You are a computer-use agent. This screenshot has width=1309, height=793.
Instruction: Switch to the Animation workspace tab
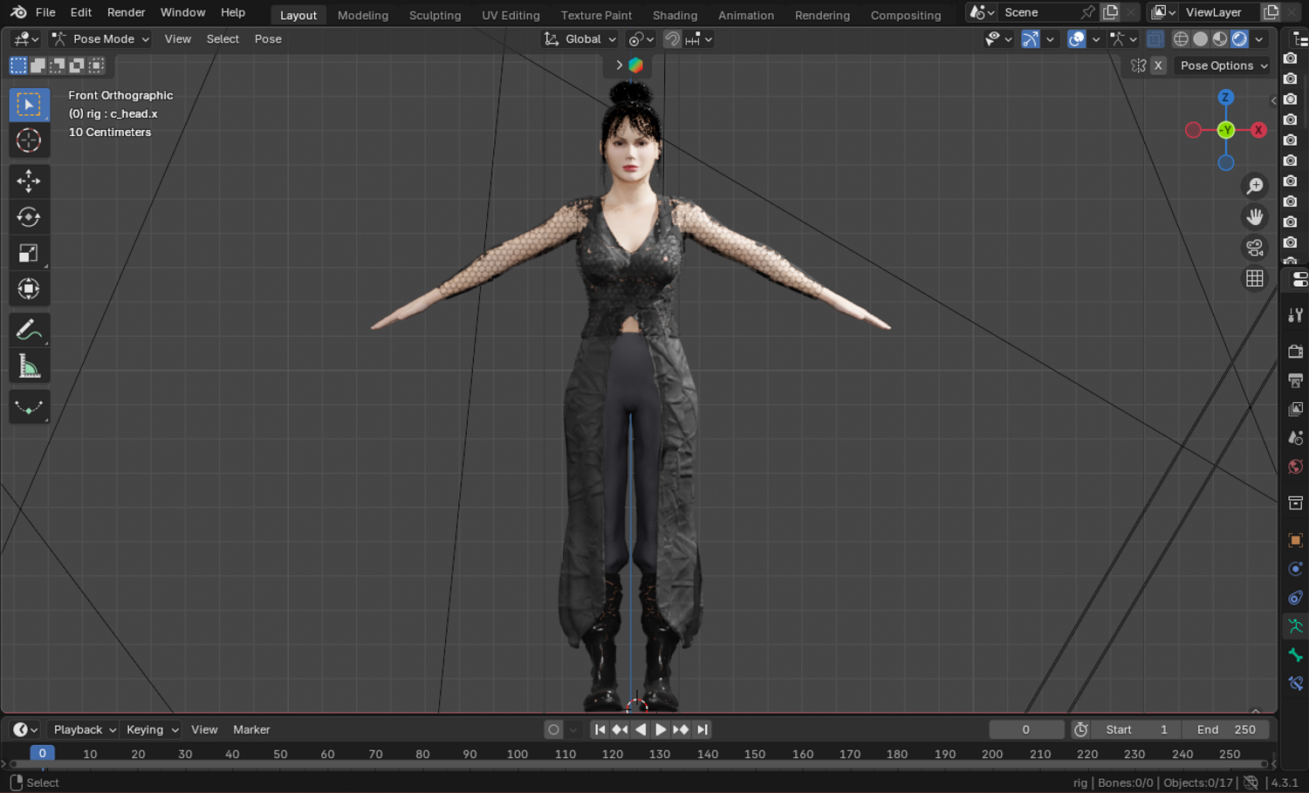746,15
